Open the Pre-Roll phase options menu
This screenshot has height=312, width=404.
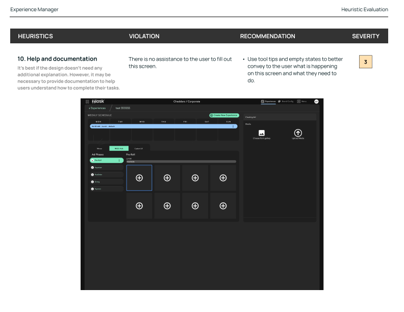tap(119, 160)
